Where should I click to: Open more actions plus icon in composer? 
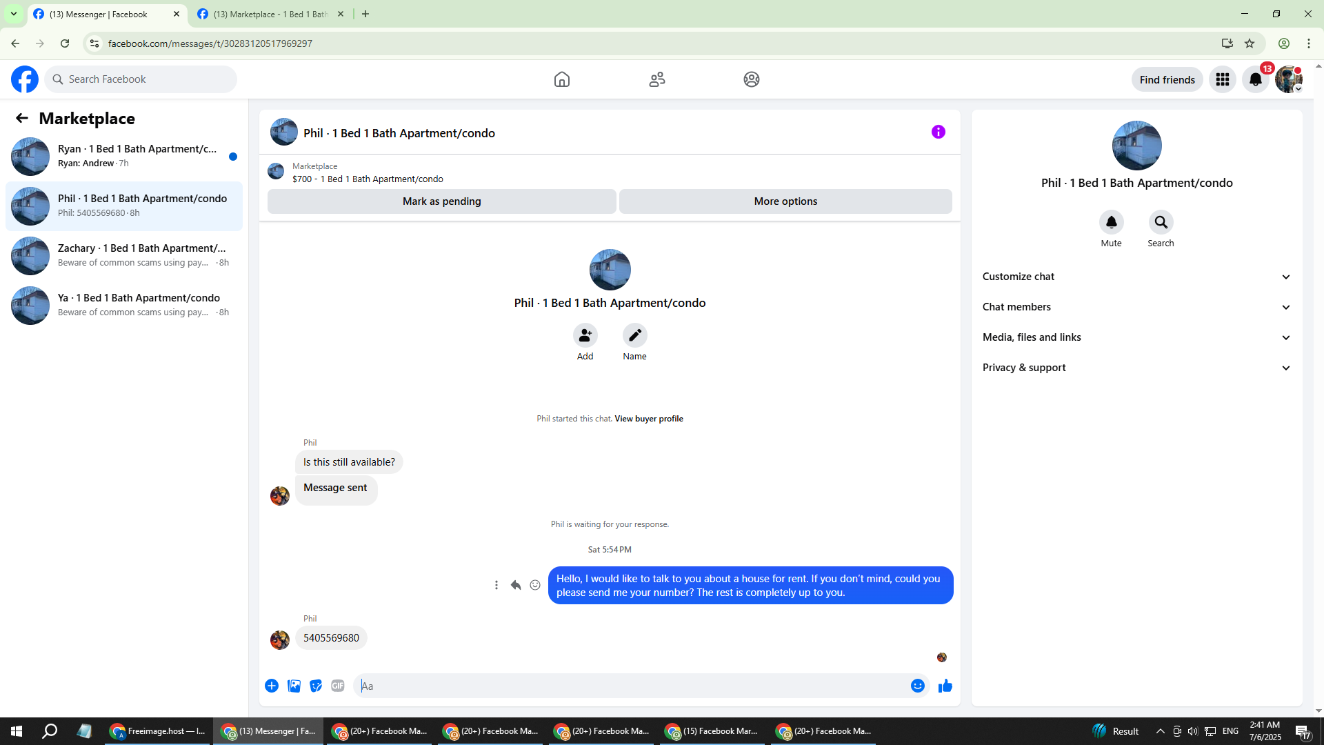(x=272, y=686)
